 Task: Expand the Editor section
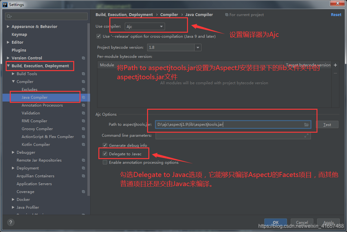point(8,42)
